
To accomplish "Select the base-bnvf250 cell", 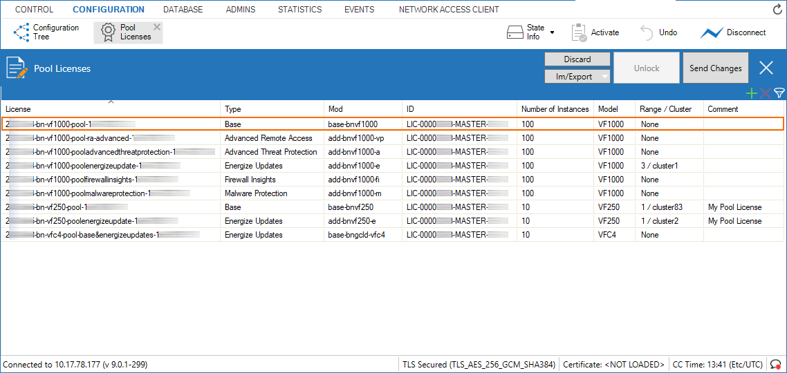I will (x=363, y=207).
